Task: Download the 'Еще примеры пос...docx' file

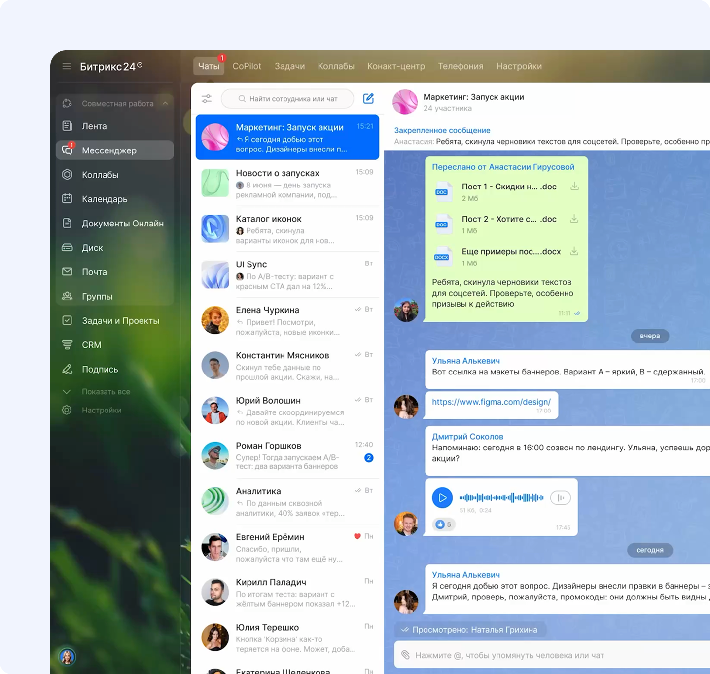Action: click(x=574, y=252)
